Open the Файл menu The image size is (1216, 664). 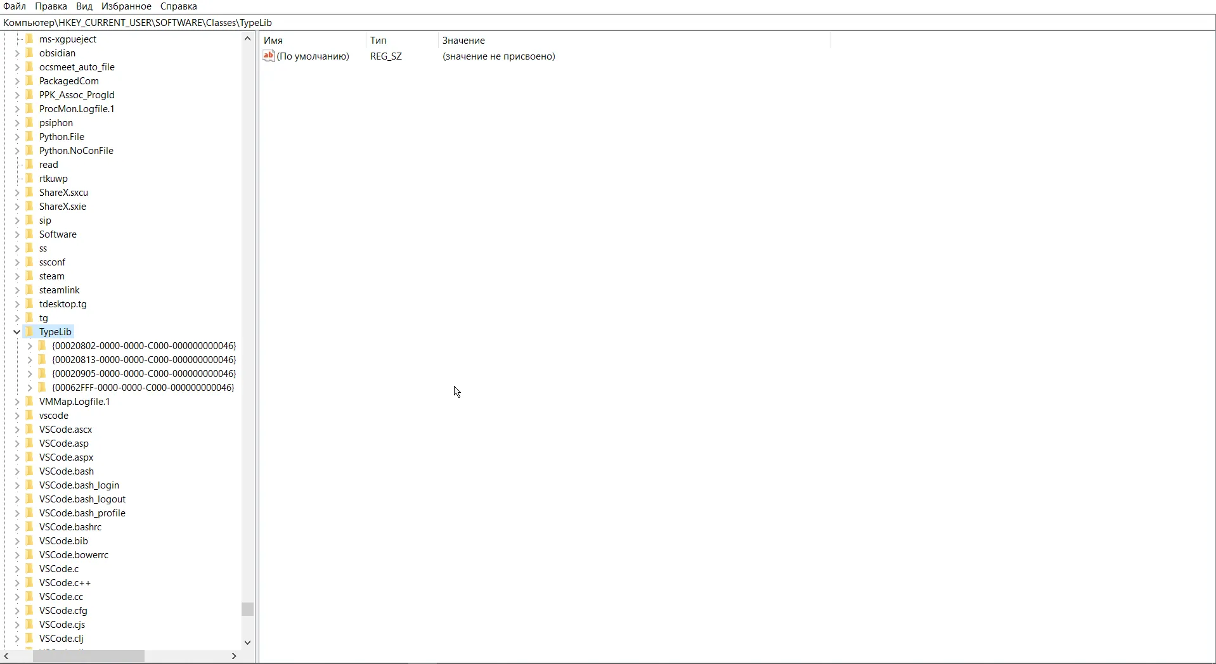pos(15,6)
